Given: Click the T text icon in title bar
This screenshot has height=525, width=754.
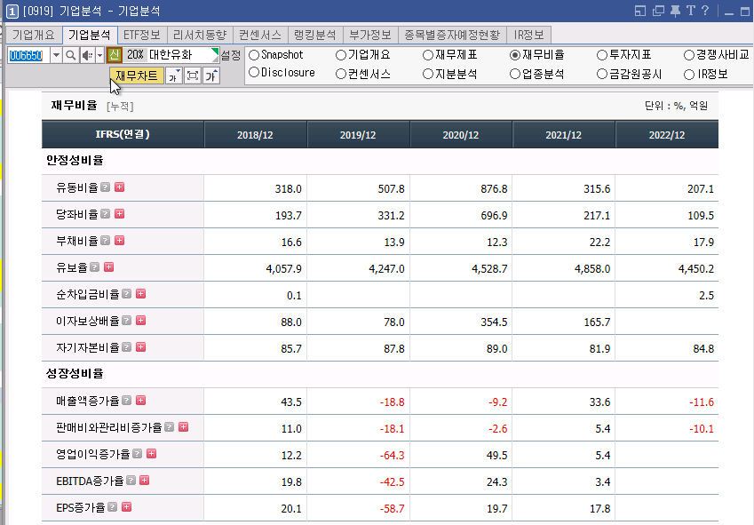Looking at the screenshot, I should point(691,11).
